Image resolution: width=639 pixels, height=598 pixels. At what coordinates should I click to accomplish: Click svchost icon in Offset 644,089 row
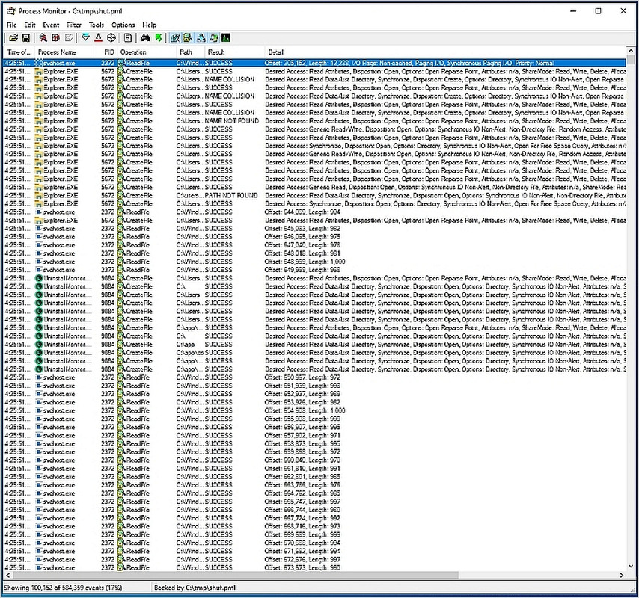[39, 212]
